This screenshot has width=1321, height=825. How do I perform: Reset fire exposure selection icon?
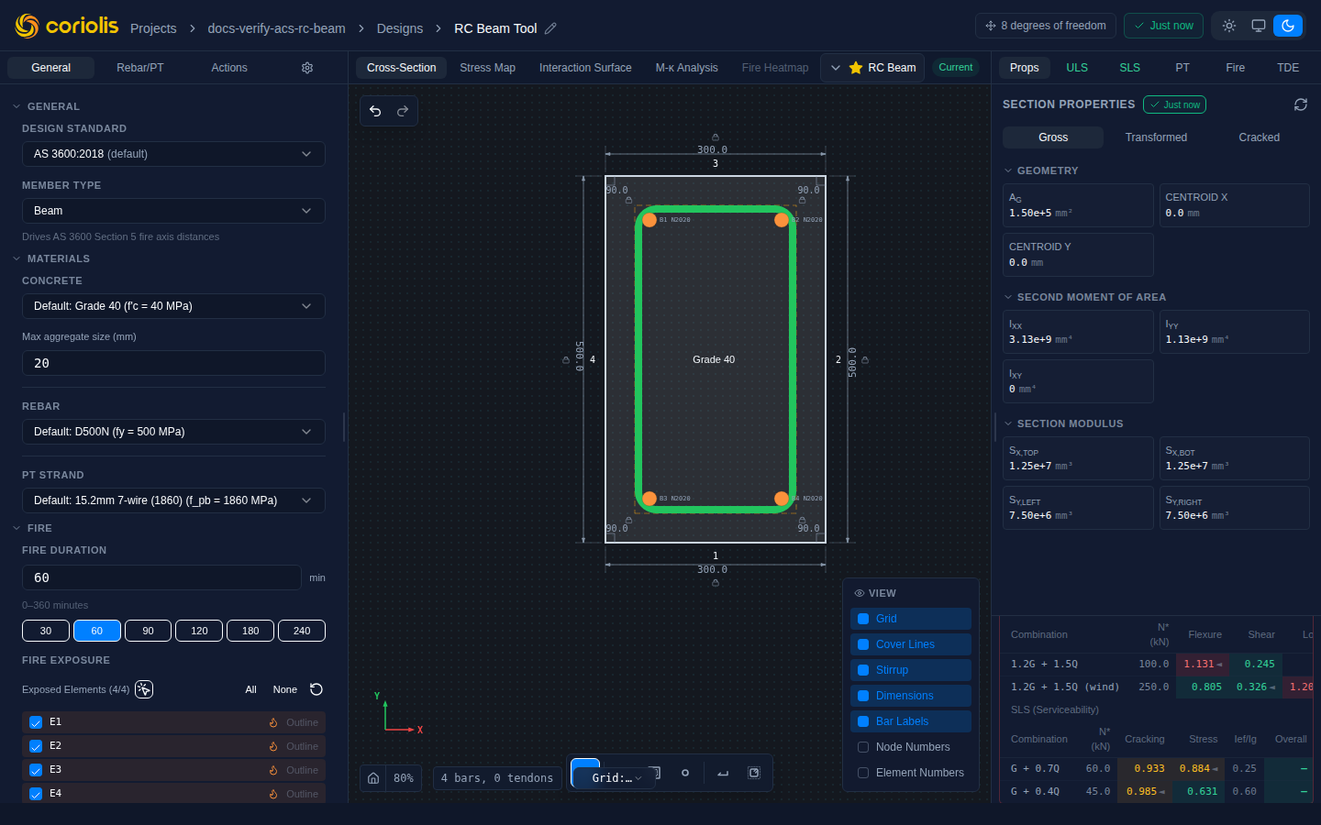pos(316,689)
